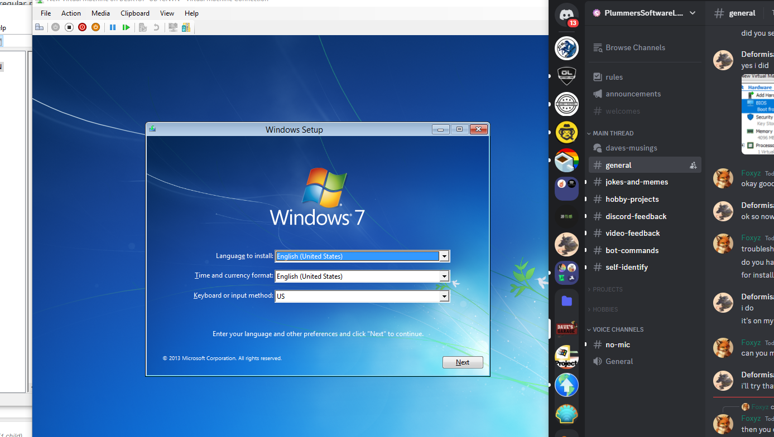
Task: Open the Clipboard menu
Action: 135,13
